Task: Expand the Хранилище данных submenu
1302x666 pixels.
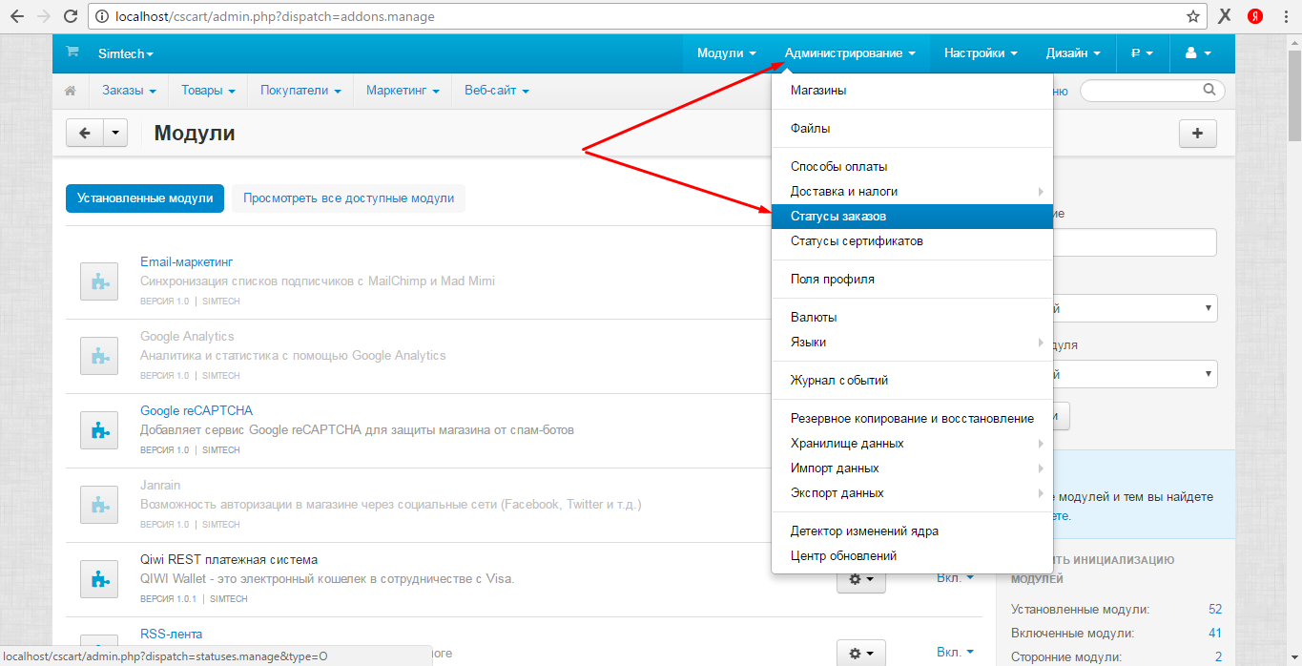Action: tap(912, 443)
